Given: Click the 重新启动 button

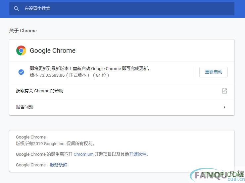Looking at the screenshot, I should [x=214, y=72].
